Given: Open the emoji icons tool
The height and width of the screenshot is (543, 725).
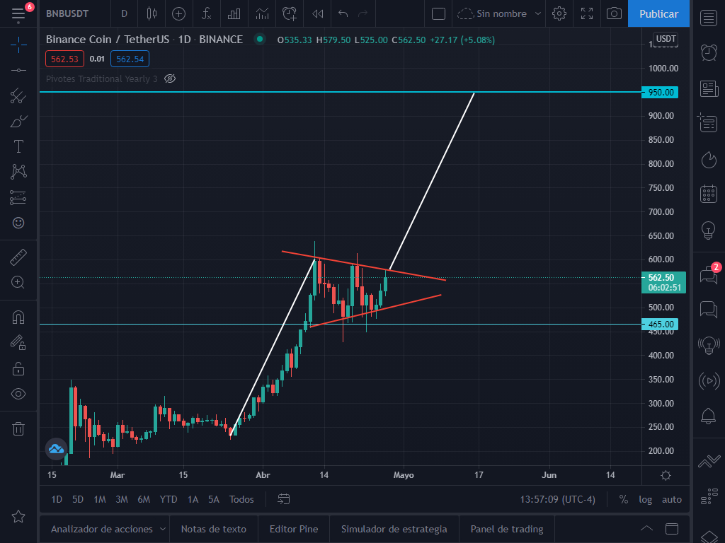Looking at the screenshot, I should pyautogui.click(x=18, y=223).
